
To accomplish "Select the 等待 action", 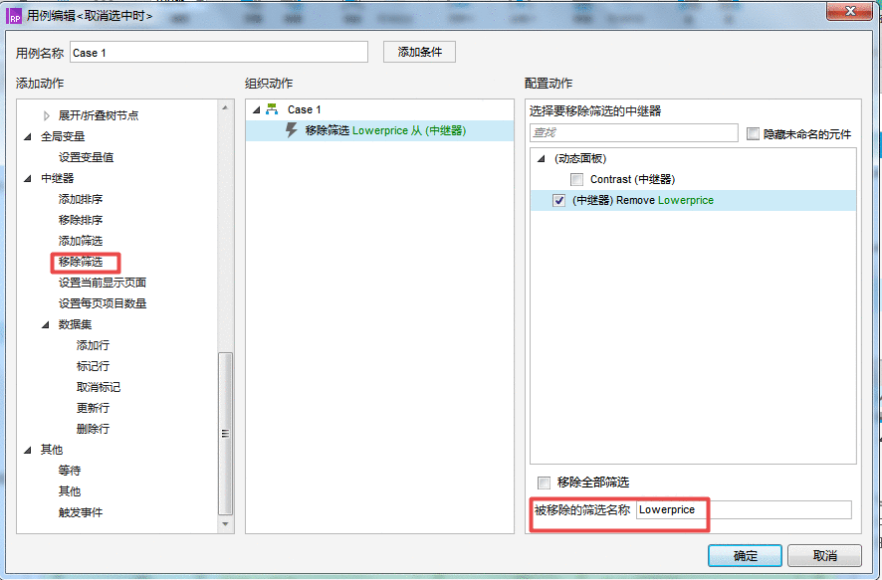I will [70, 471].
